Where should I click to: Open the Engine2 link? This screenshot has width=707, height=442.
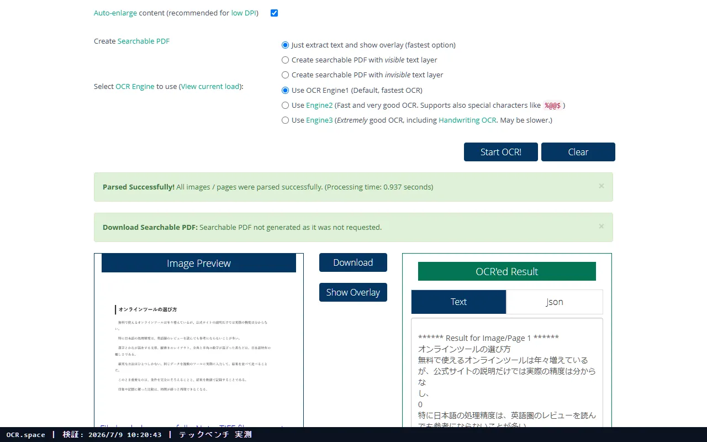(319, 105)
